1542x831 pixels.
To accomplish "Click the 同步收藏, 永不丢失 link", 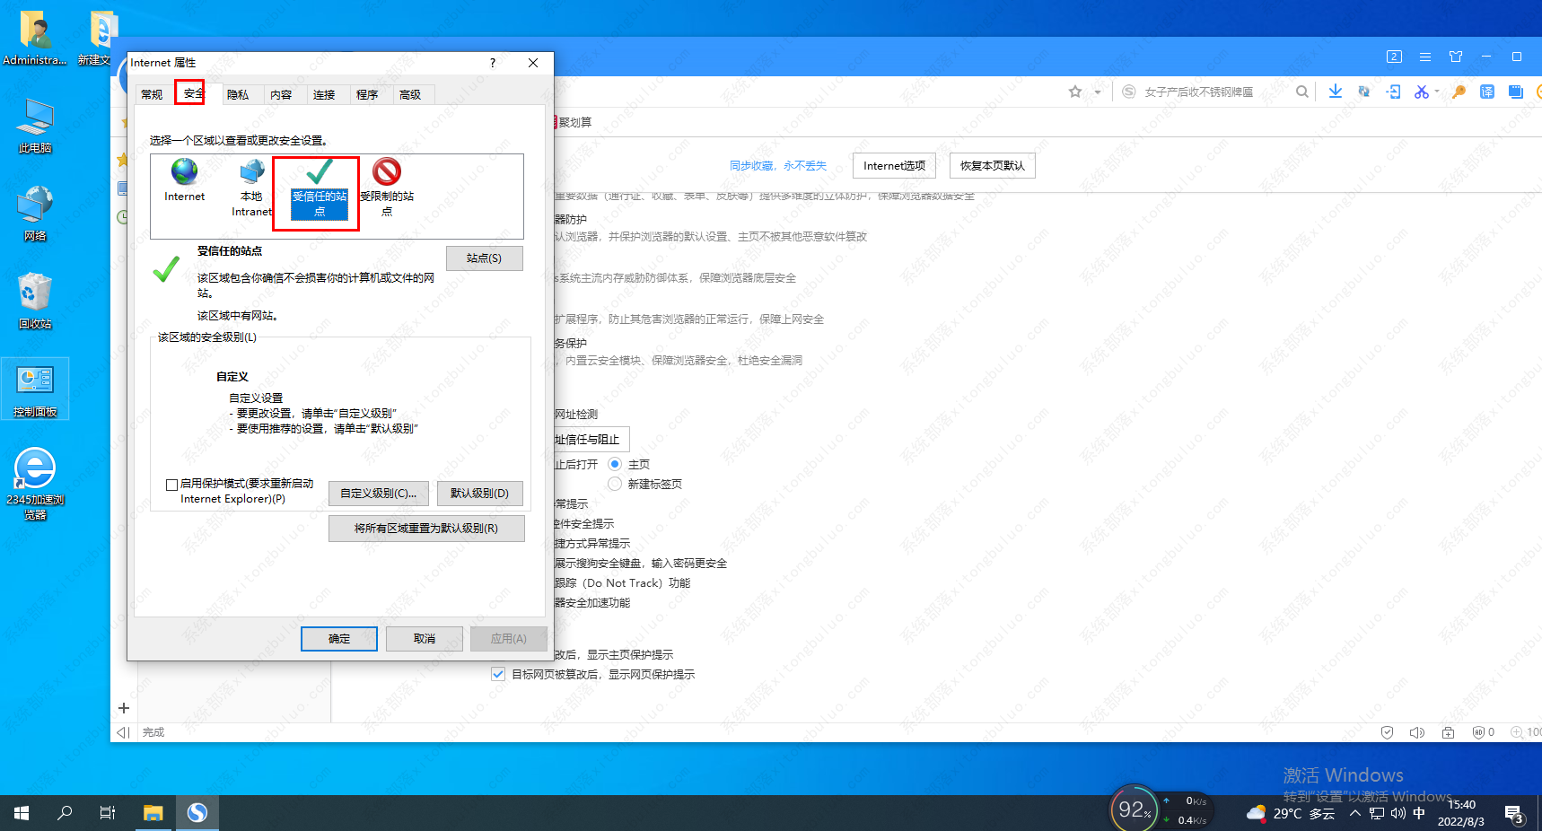I will point(778,165).
